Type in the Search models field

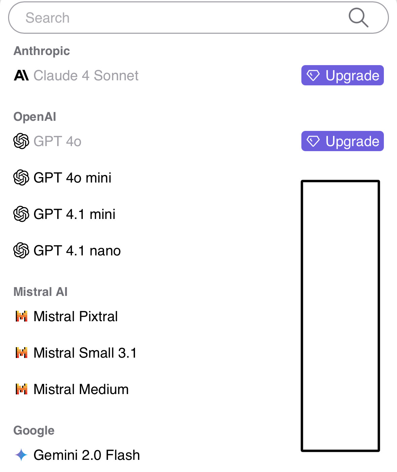(182, 18)
